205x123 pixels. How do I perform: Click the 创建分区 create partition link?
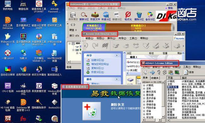tap(97, 60)
